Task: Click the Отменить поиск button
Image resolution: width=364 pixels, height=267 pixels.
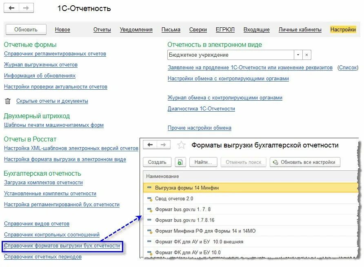Action: coord(243,162)
